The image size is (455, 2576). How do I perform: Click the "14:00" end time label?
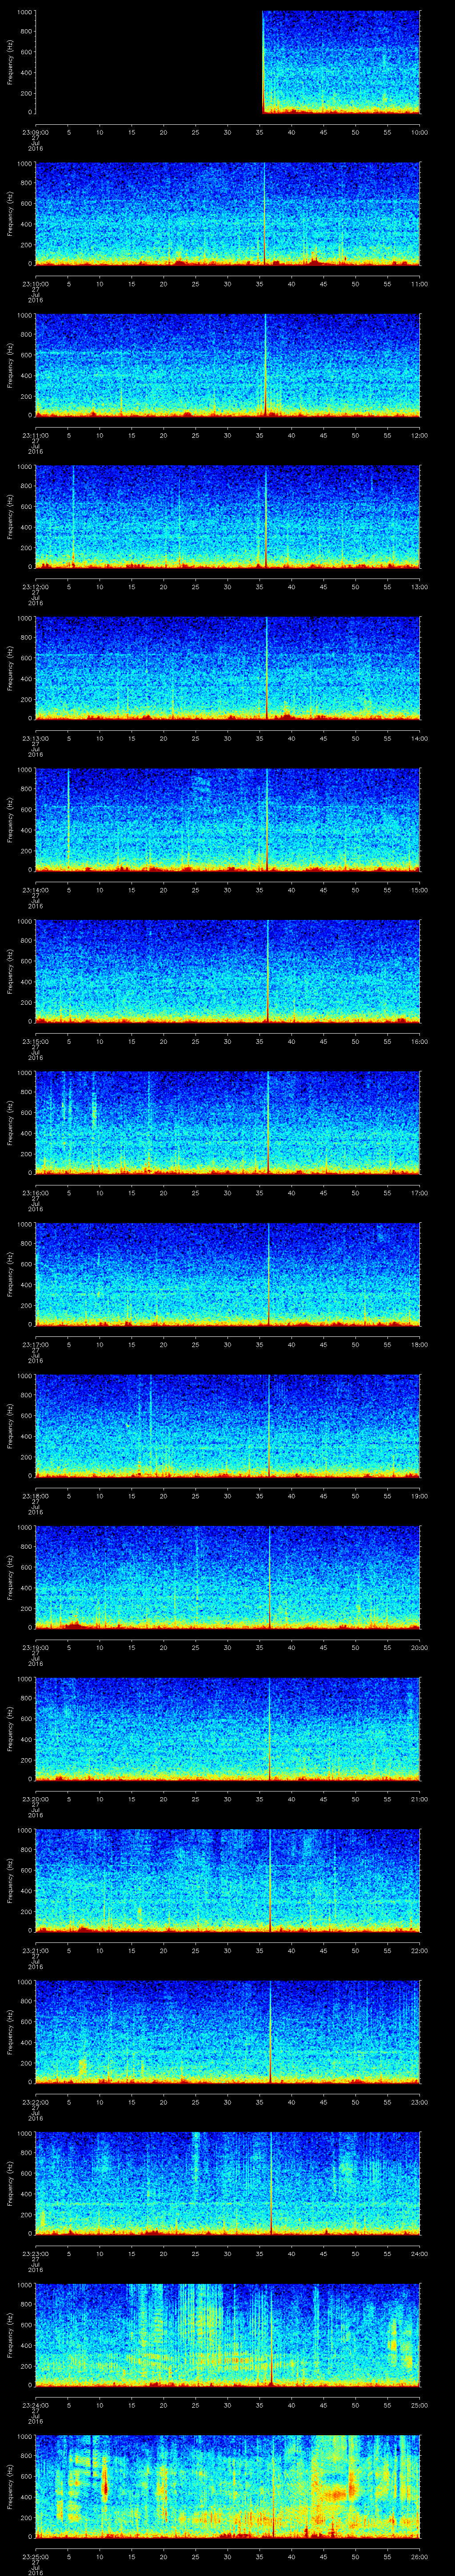pyautogui.click(x=419, y=738)
